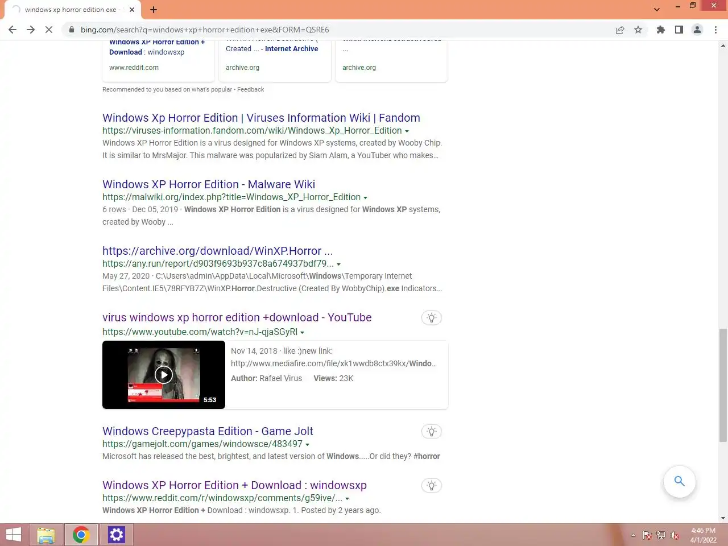Play the YouTube video thumbnail
The width and height of the screenshot is (728, 546).
[164, 375]
